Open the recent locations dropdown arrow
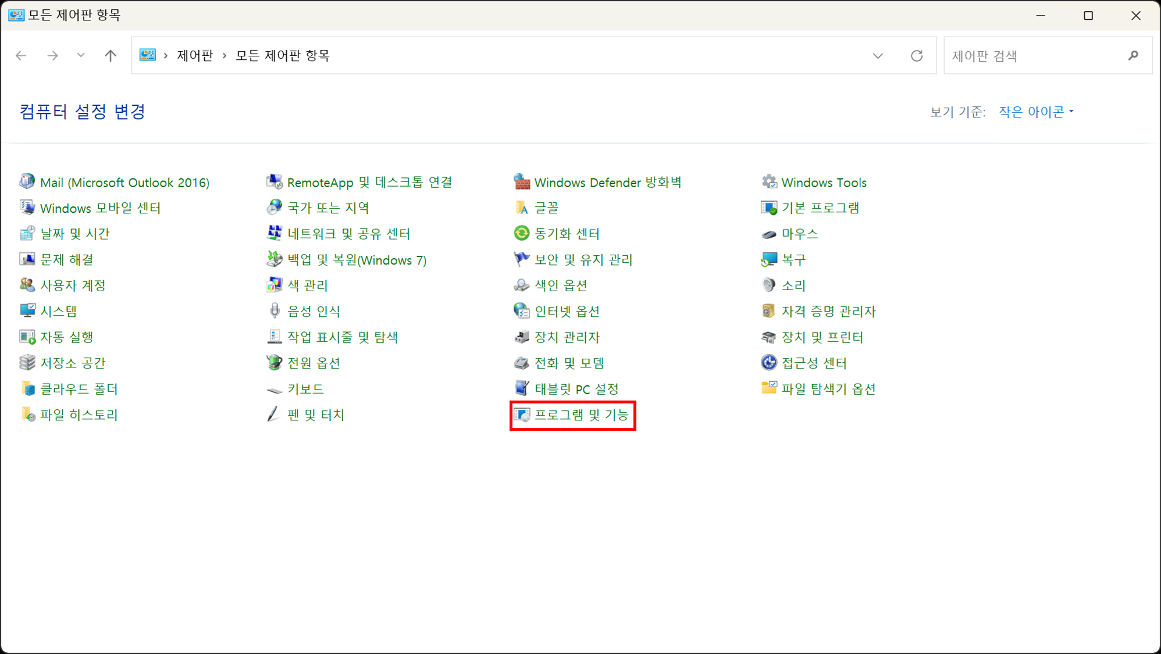This screenshot has width=1161, height=654. [81, 55]
